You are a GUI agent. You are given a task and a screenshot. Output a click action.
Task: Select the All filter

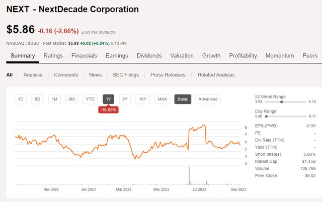[10, 75]
